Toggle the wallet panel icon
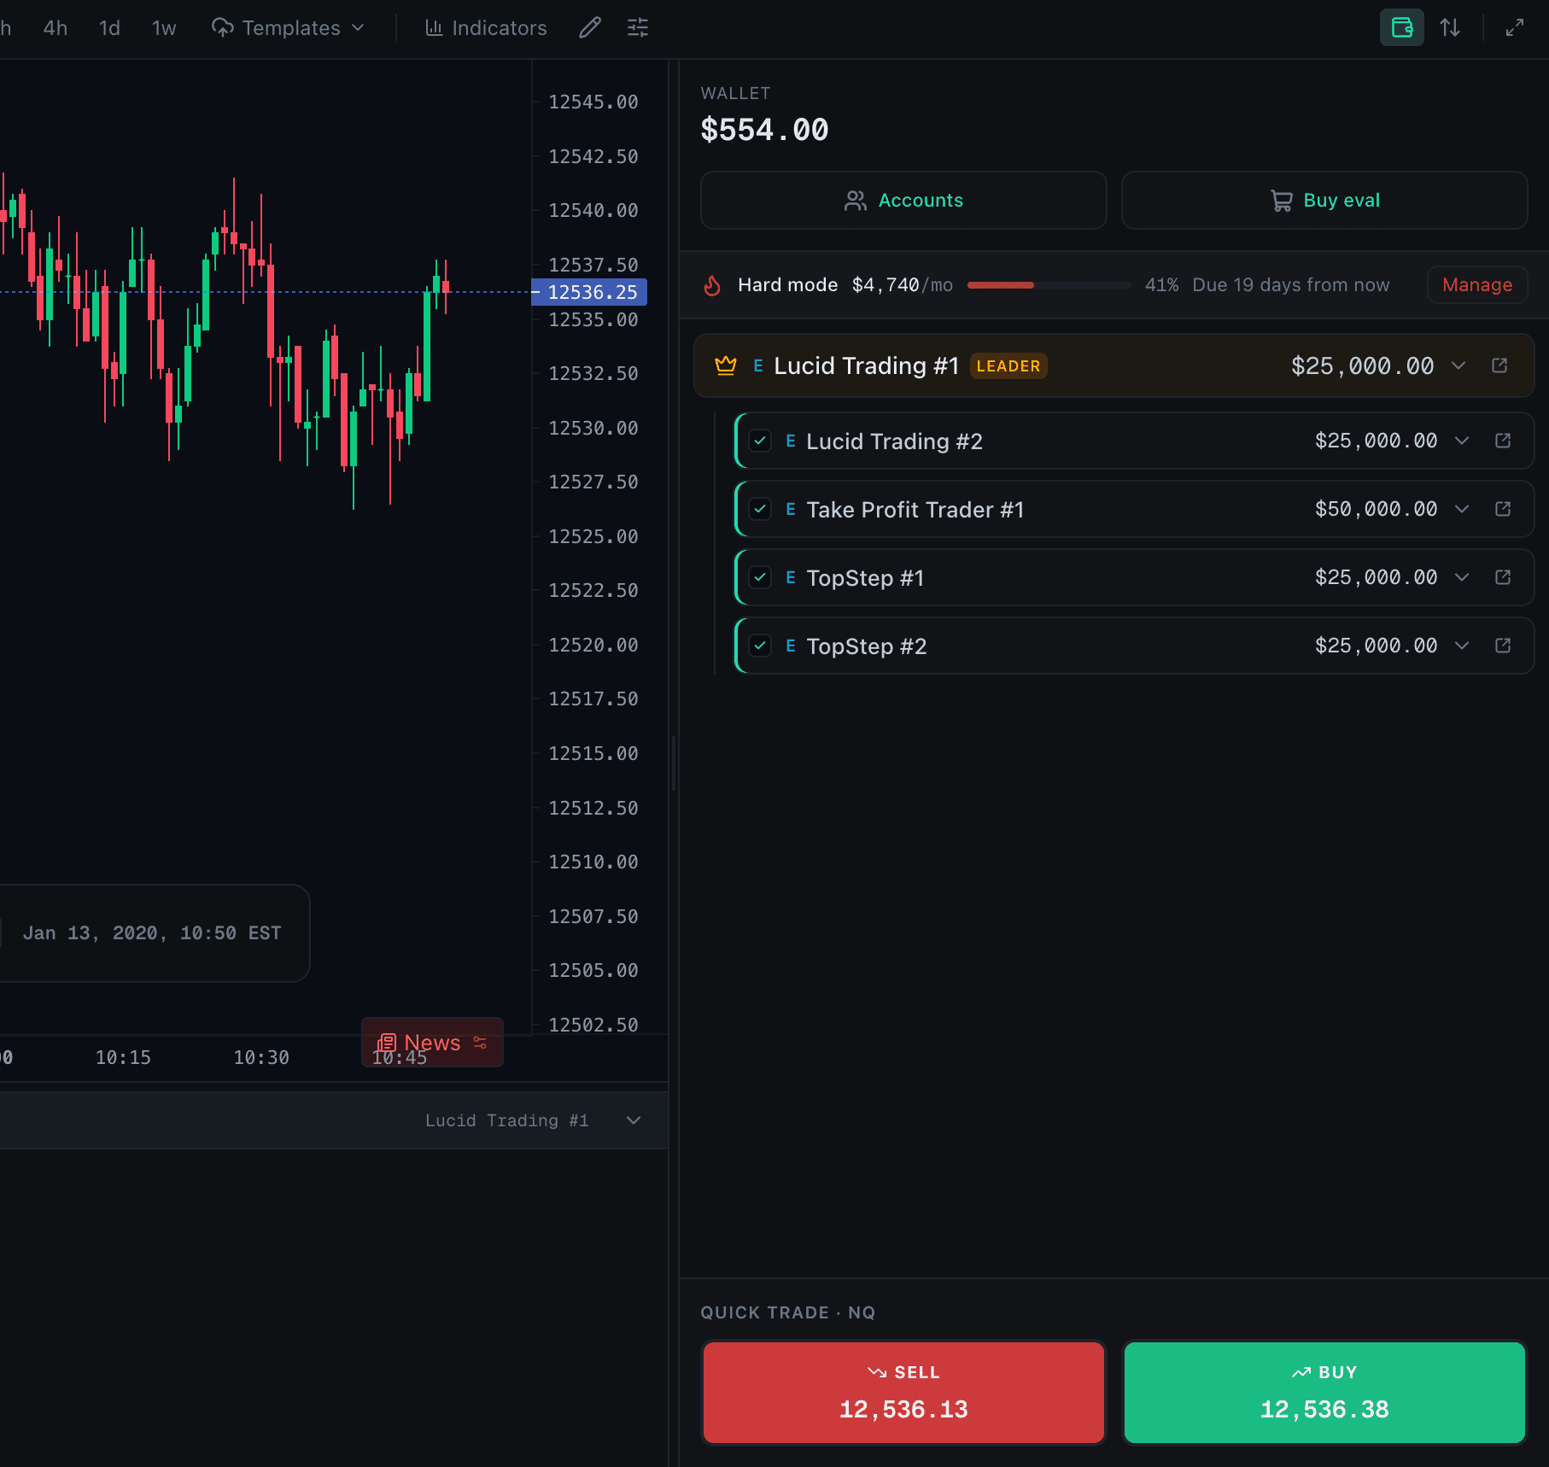 (1402, 27)
